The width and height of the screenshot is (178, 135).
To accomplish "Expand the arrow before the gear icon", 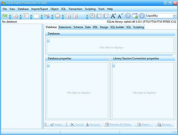I will 87,16.
